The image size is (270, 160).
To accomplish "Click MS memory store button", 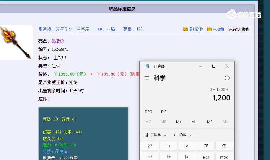I will click(210, 122).
